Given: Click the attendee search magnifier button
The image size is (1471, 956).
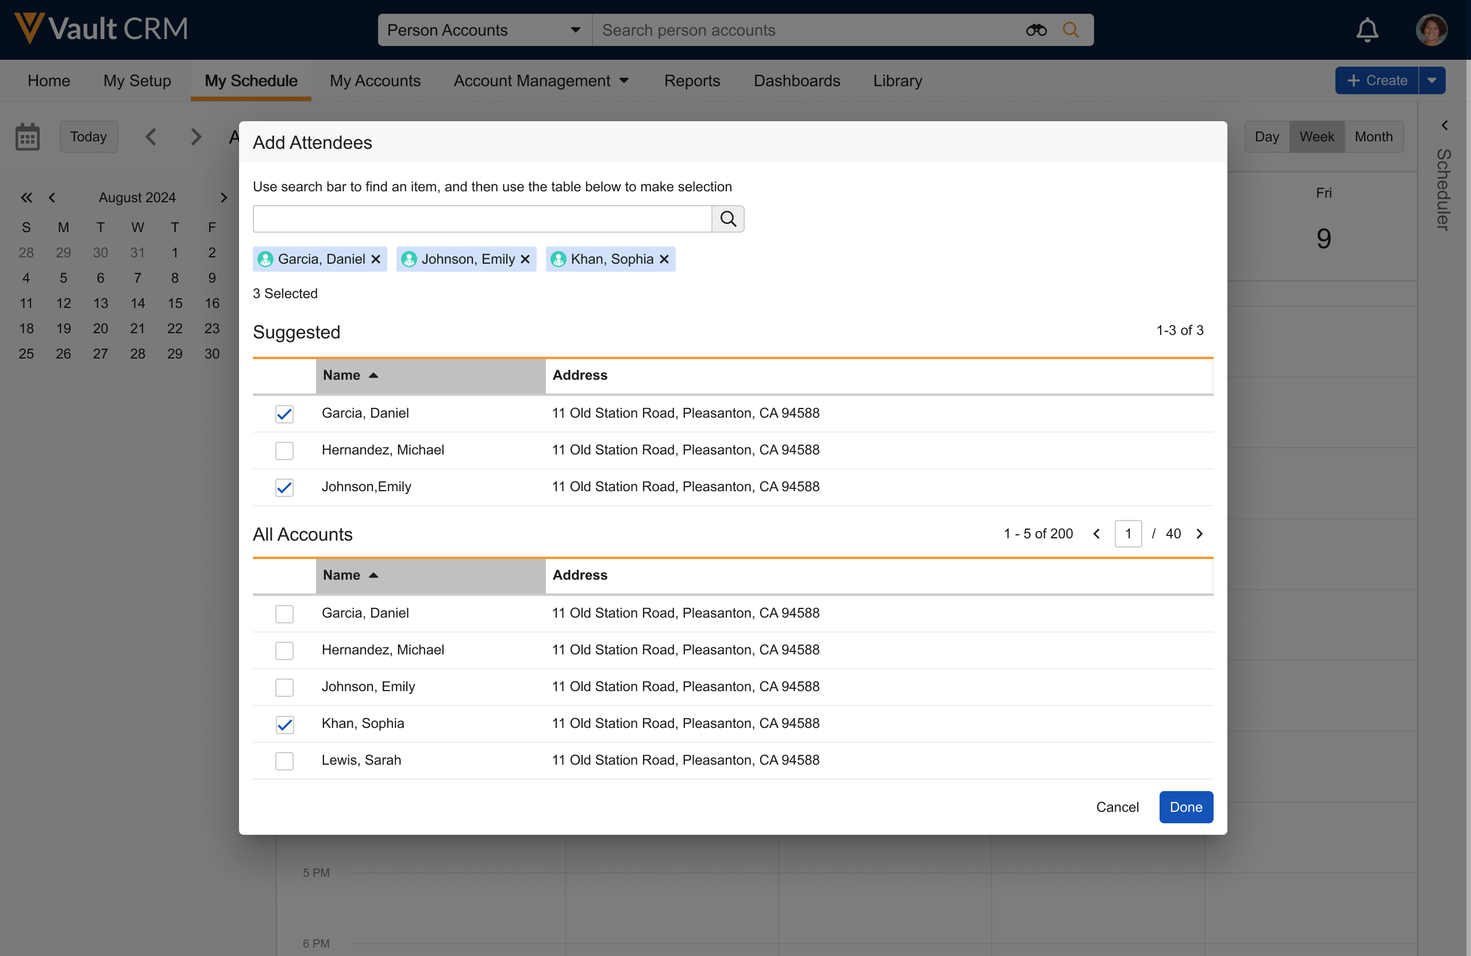Looking at the screenshot, I should pos(727,219).
